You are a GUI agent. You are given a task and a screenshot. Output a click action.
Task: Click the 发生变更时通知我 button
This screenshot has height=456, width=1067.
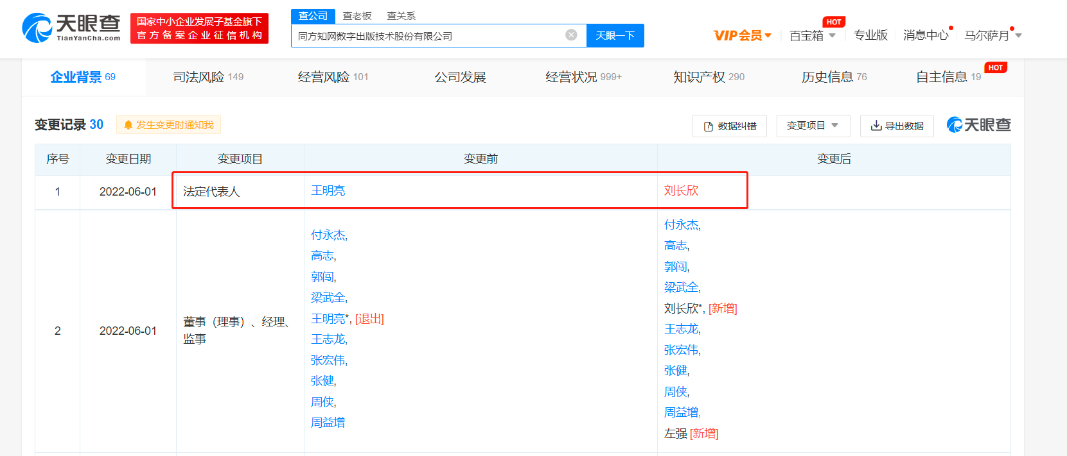pos(168,124)
